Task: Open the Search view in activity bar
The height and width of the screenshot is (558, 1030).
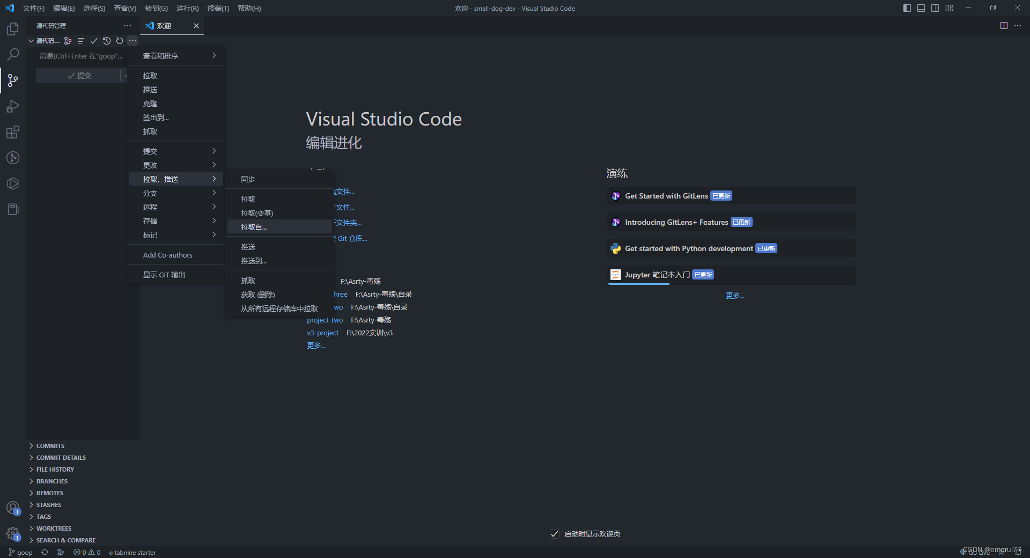Action: click(13, 55)
